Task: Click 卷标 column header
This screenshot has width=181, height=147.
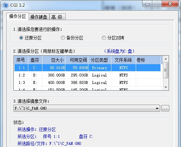Action: coord(148,60)
